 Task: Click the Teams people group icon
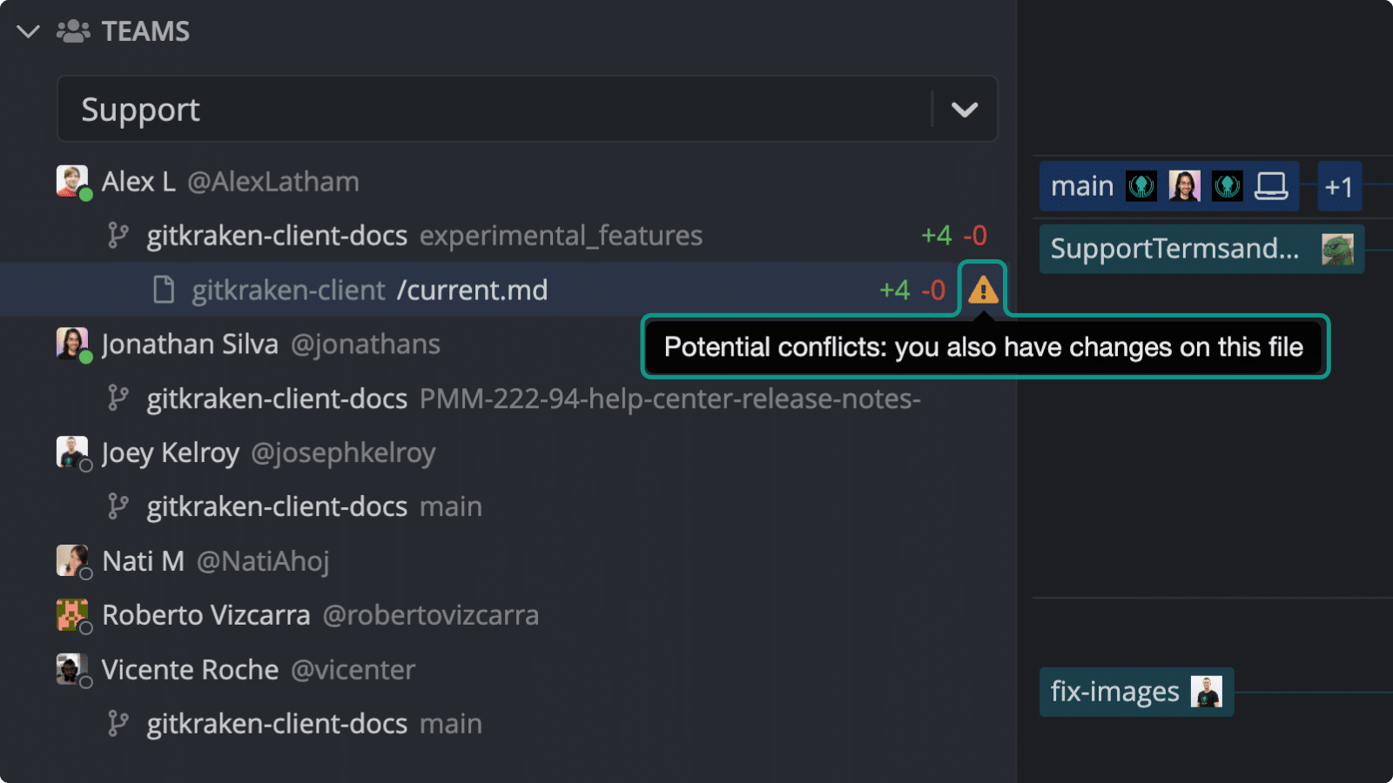(73, 31)
